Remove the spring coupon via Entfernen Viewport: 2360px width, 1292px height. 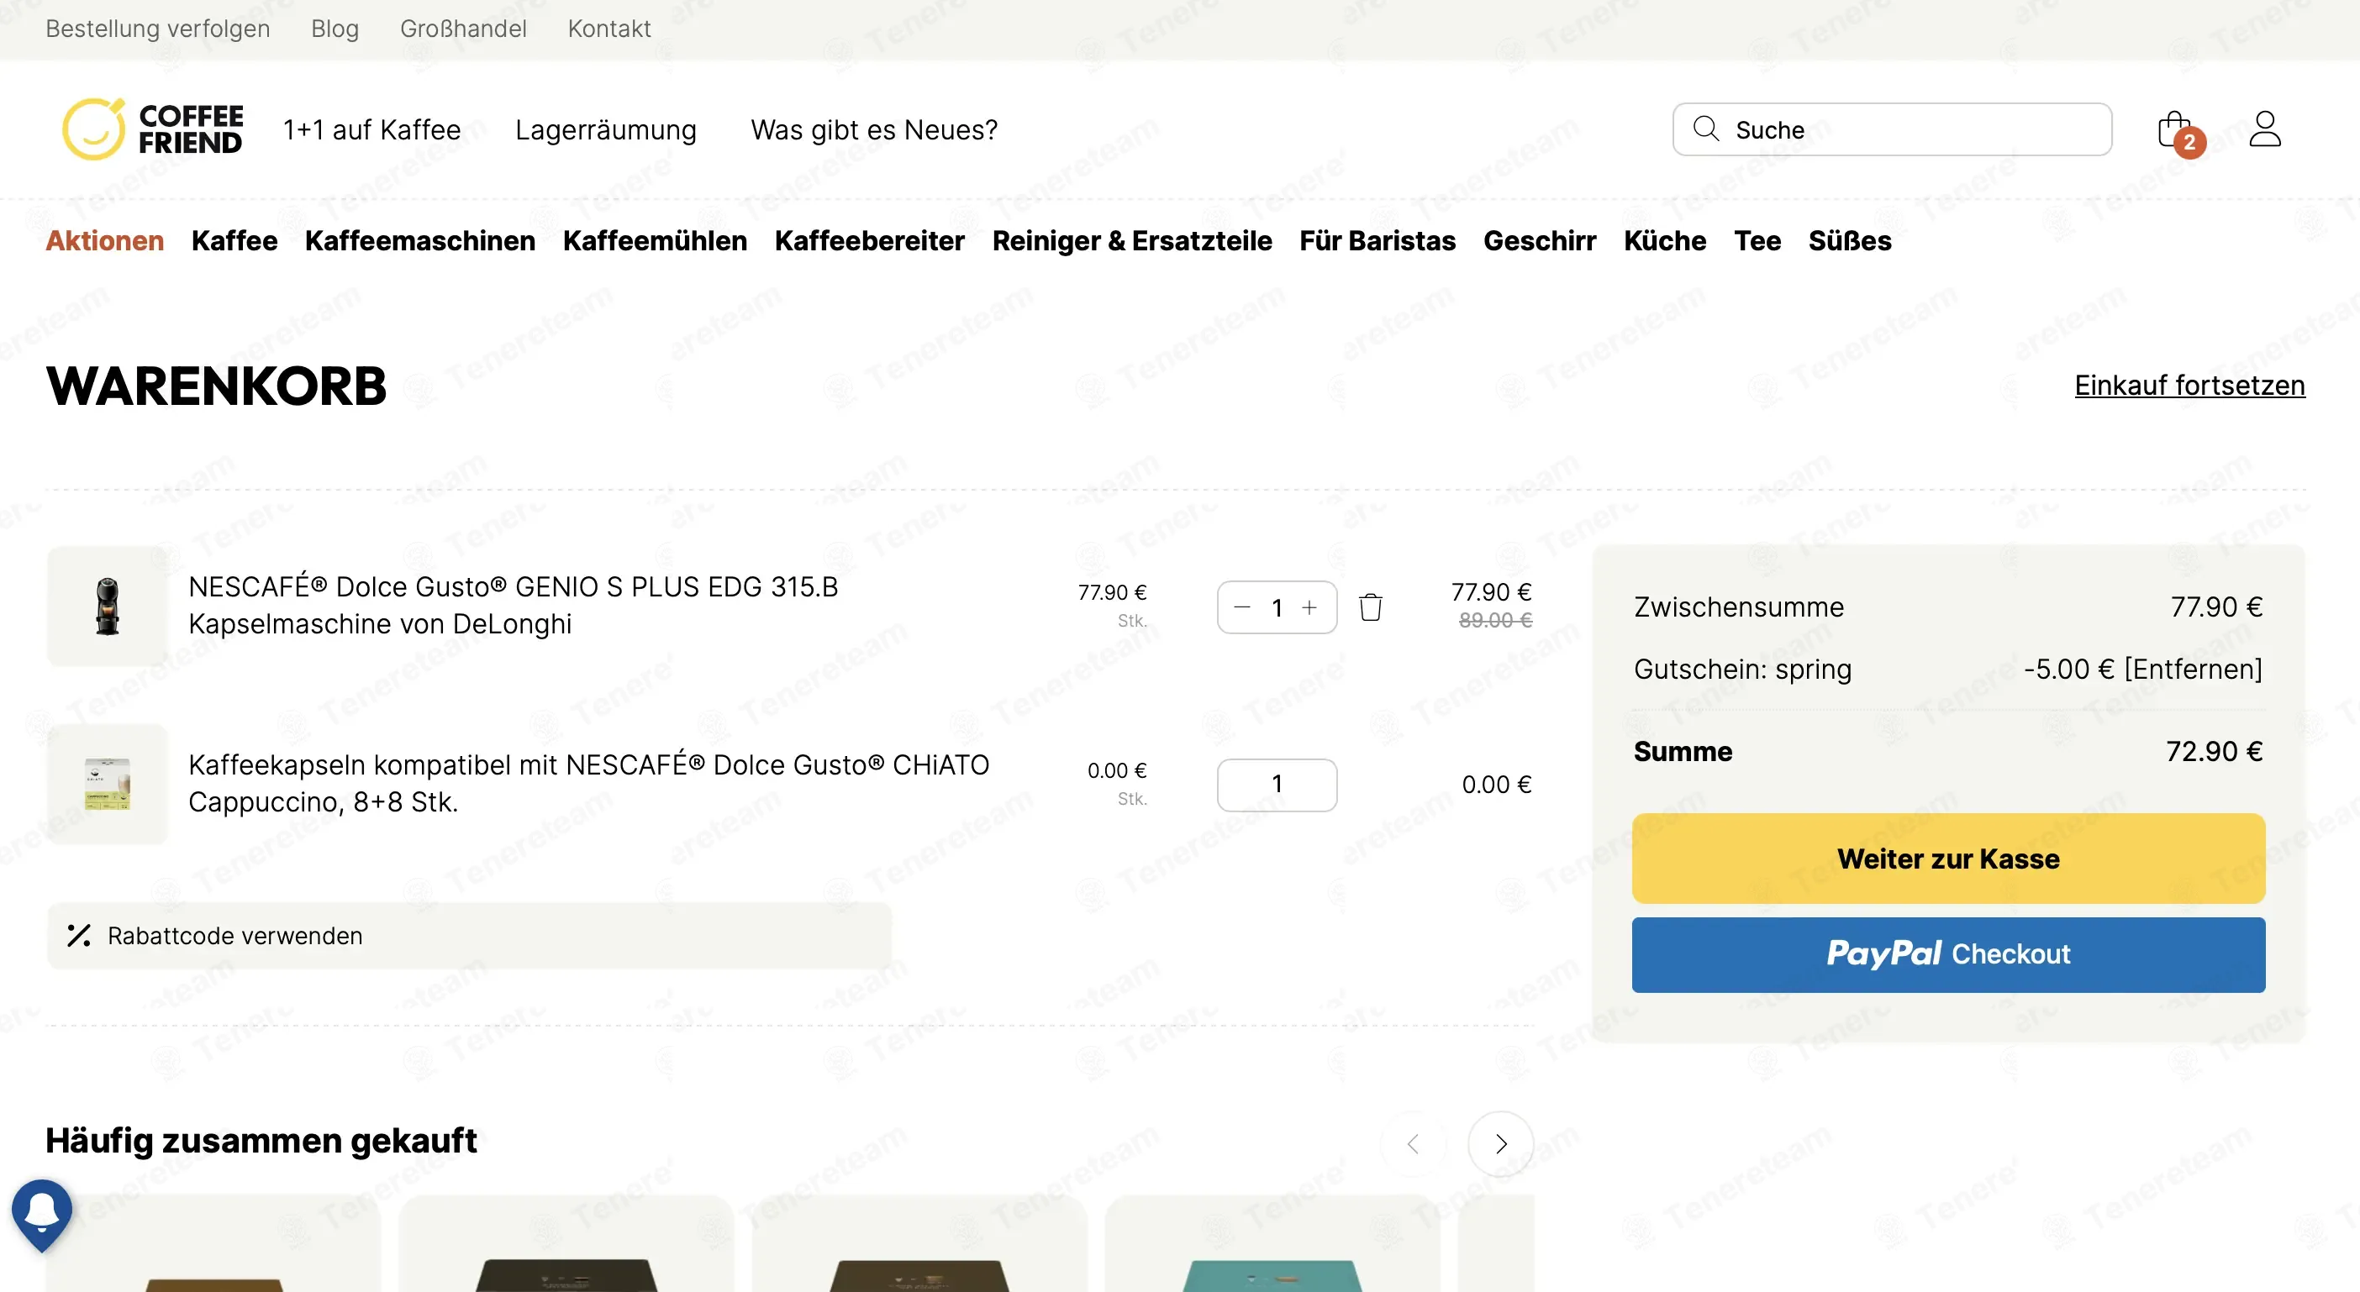[2194, 670]
